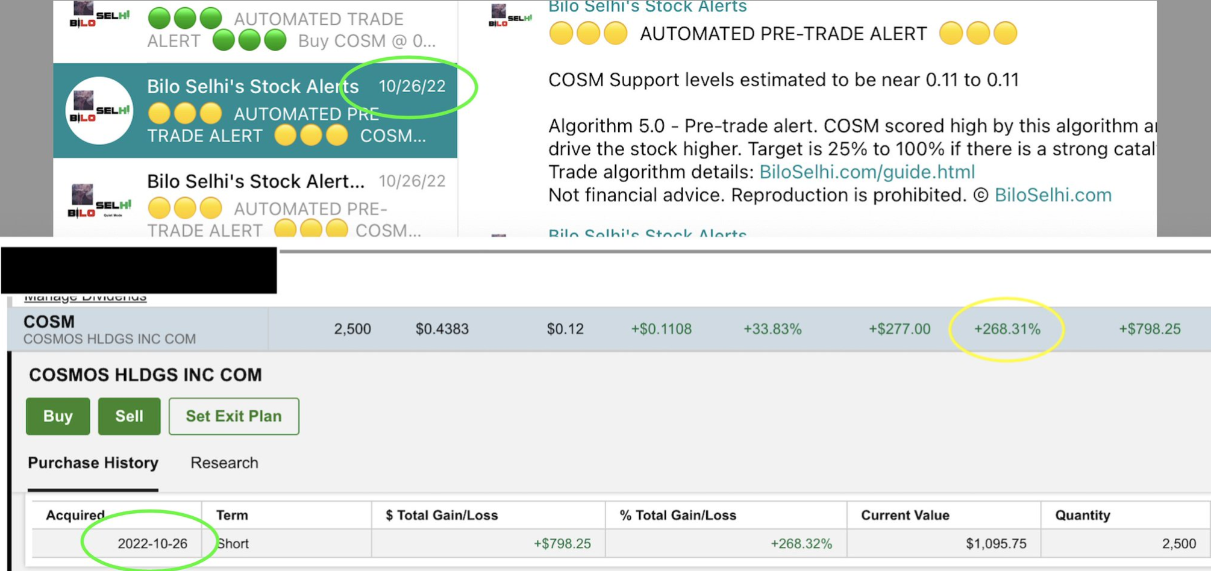
Task: Click the sender avatar beside pre-trade alert message
Action: click(510, 16)
